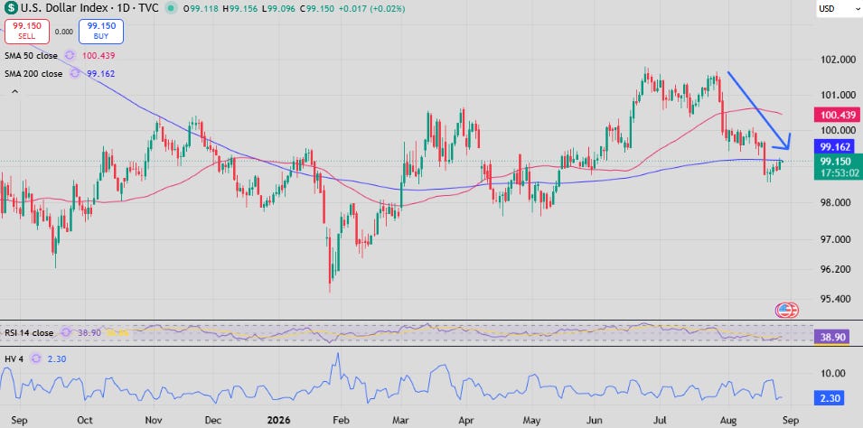The width and height of the screenshot is (863, 428).
Task: Click the red SELL 99.150 button
Action: (x=27, y=32)
